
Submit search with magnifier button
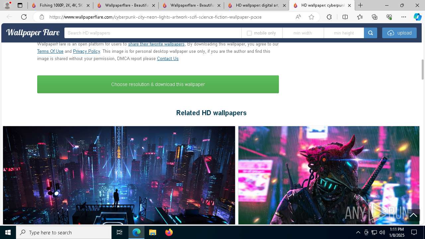point(371,33)
